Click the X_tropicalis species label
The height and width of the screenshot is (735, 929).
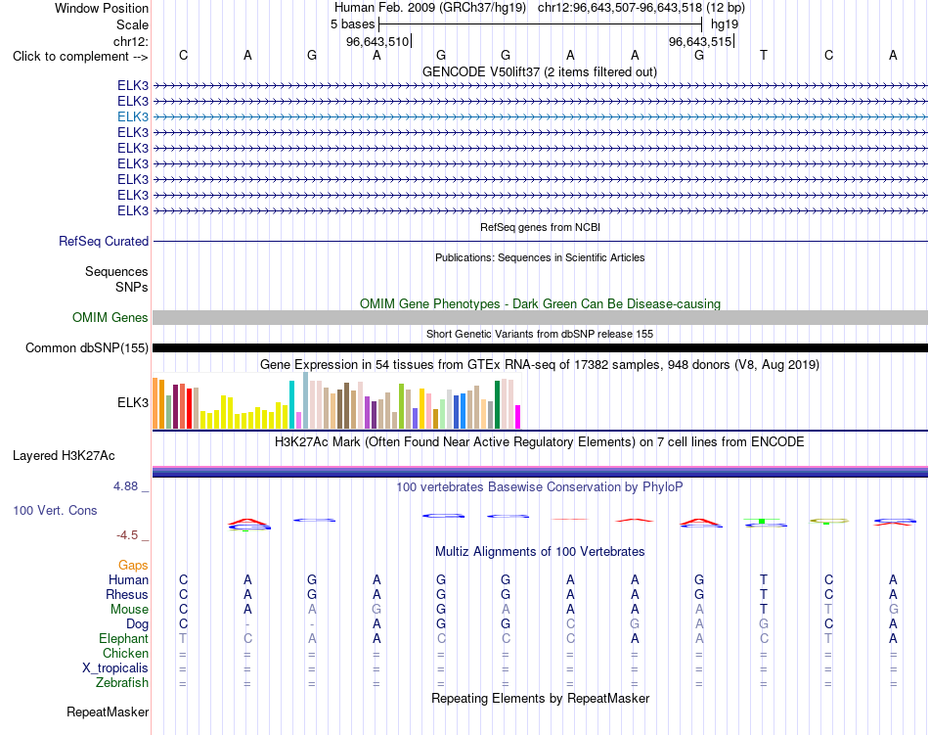(x=115, y=668)
